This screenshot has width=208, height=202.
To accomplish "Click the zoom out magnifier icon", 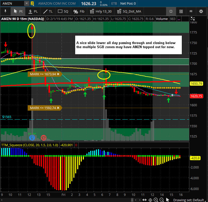I will [162, 200].
